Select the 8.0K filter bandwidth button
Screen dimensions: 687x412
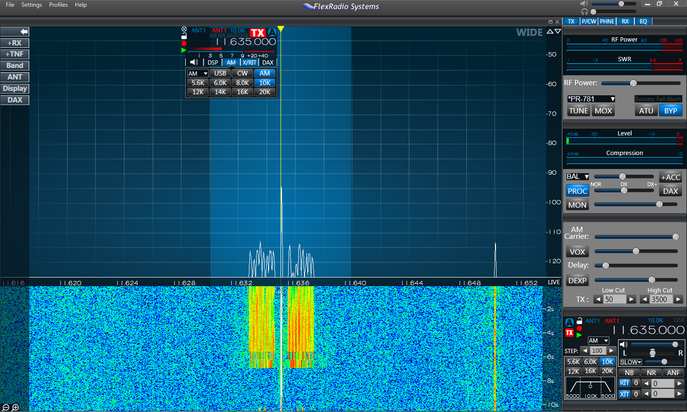click(242, 83)
